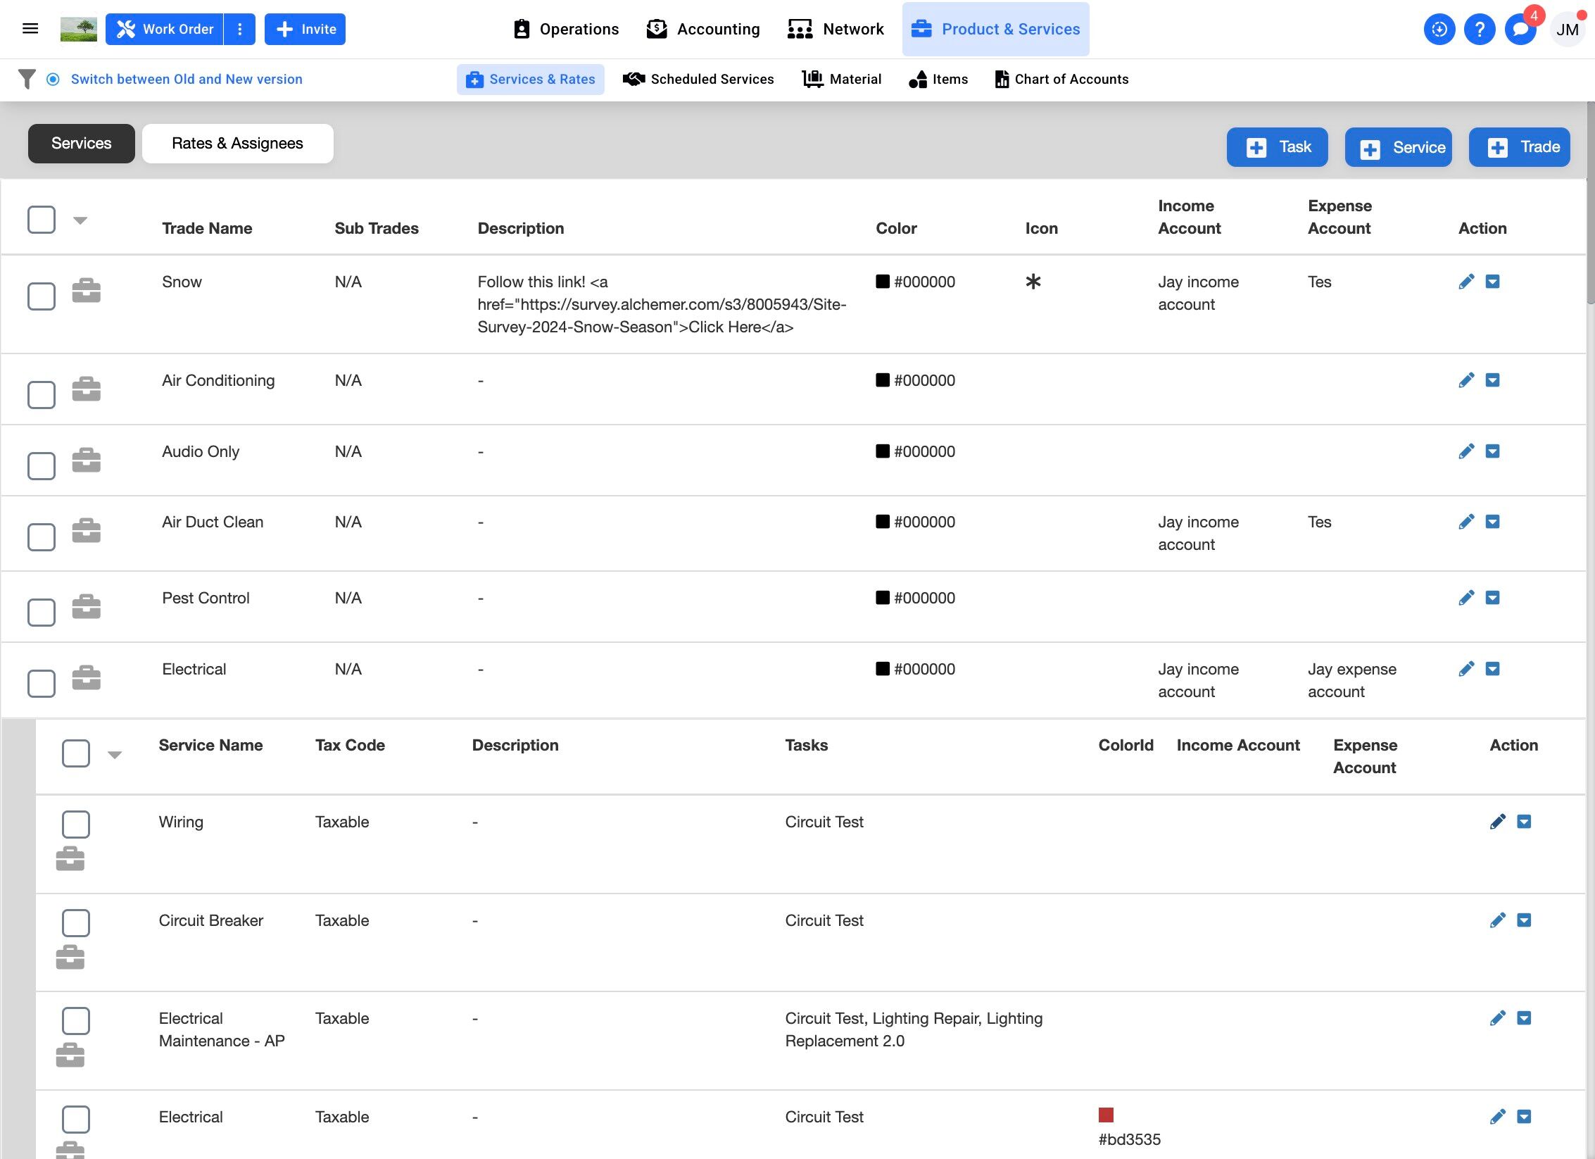1595x1159 pixels.
Task: Click the add Trade button
Action: point(1519,147)
